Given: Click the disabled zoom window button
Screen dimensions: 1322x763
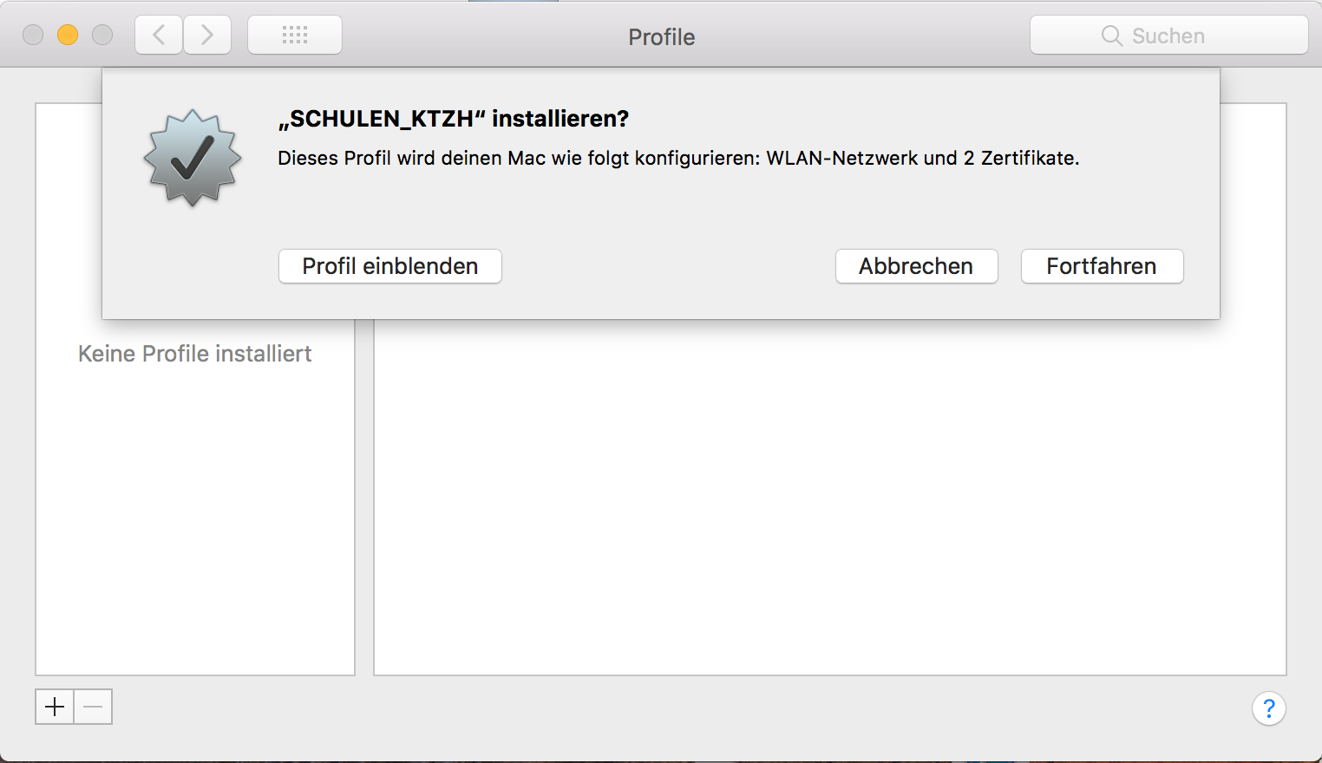Looking at the screenshot, I should pos(102,35).
